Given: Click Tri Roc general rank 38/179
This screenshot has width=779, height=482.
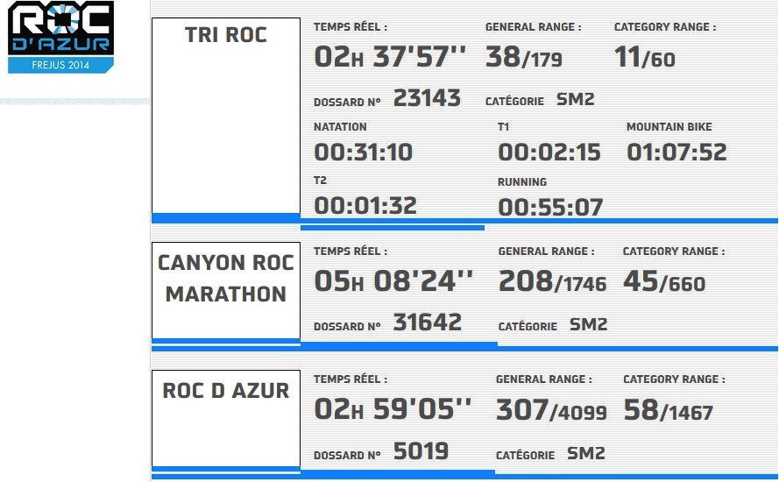Looking at the screenshot, I should [x=524, y=57].
